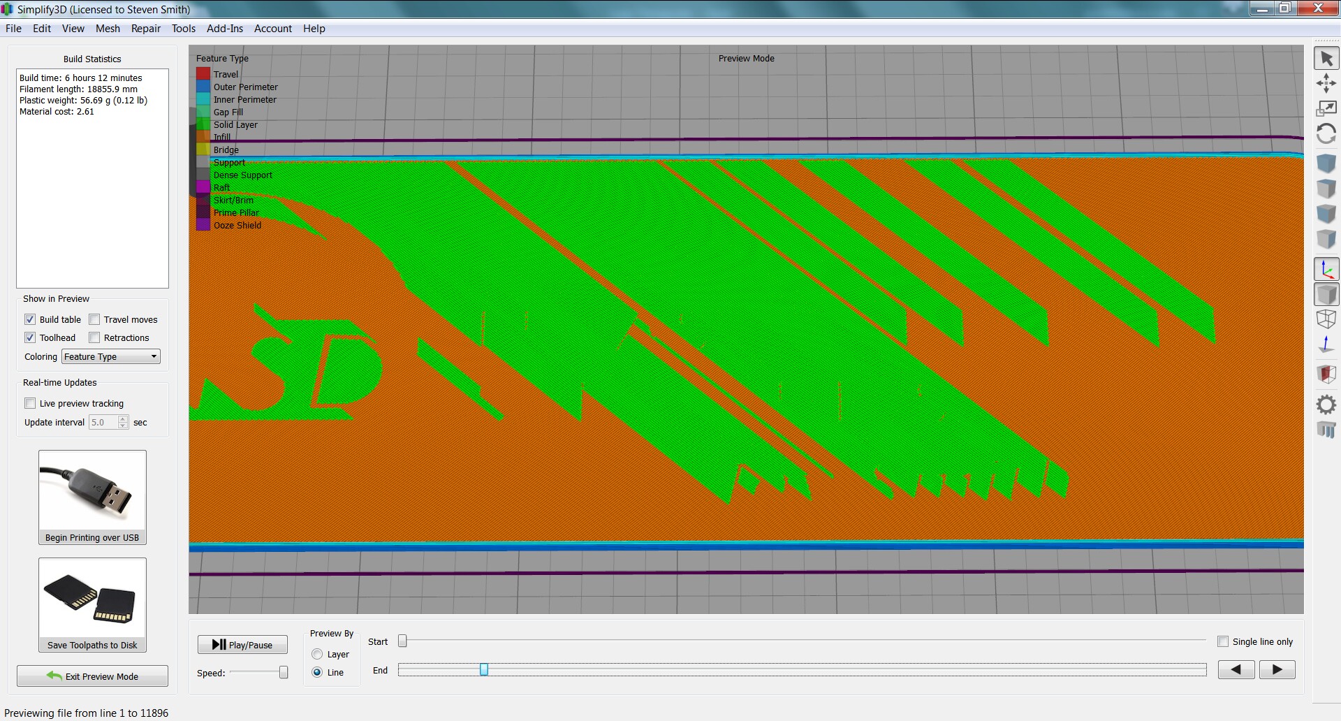The image size is (1341, 721).
Task: Open process settings gear icon
Action: (1326, 405)
